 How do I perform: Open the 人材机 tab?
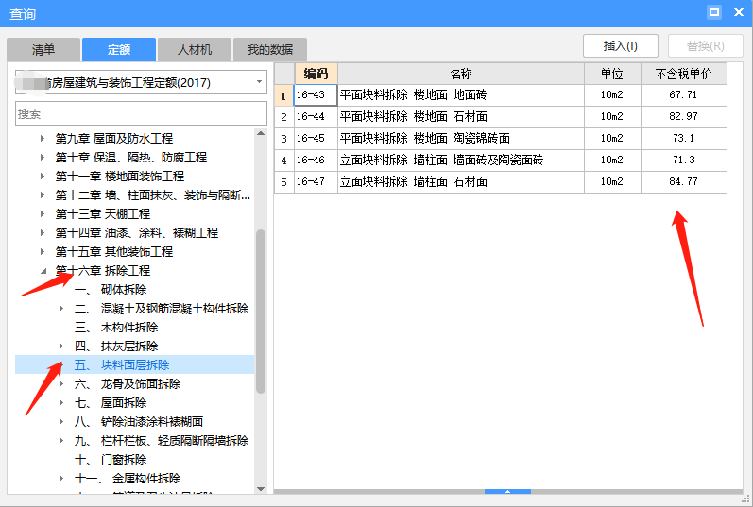tap(195, 49)
